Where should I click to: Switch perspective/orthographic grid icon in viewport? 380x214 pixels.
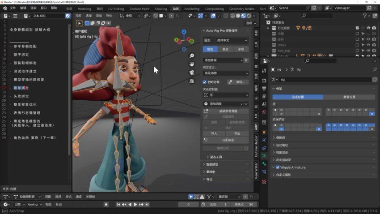192,81
